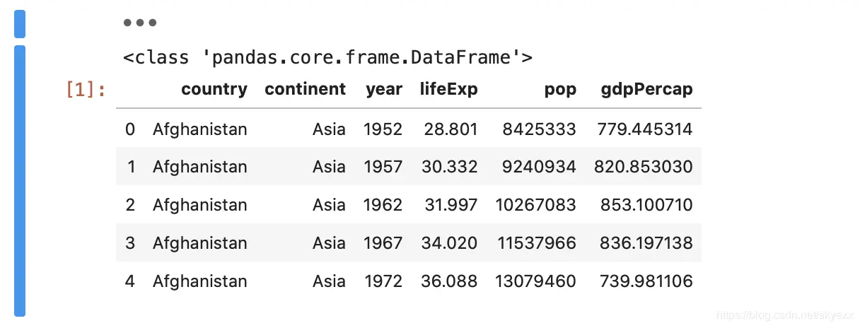Viewport: 860px width, 328px height.
Task: Click the country column header
Action: (214, 90)
